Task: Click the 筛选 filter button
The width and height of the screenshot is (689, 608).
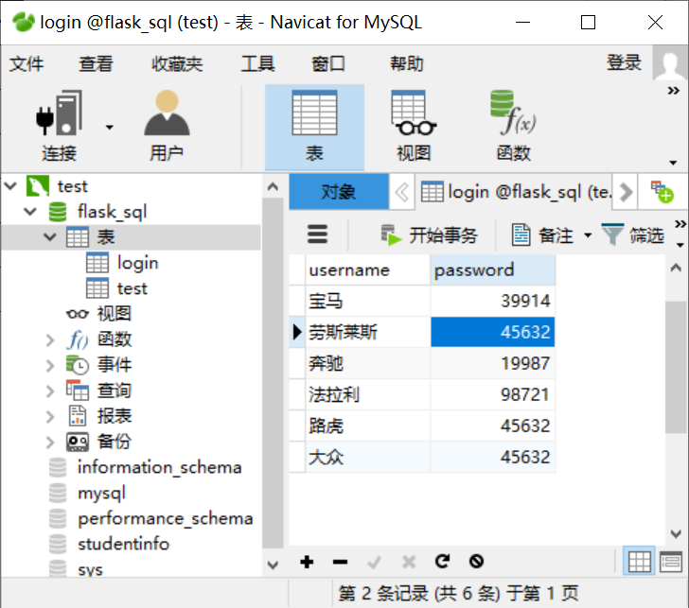Action: coord(632,235)
